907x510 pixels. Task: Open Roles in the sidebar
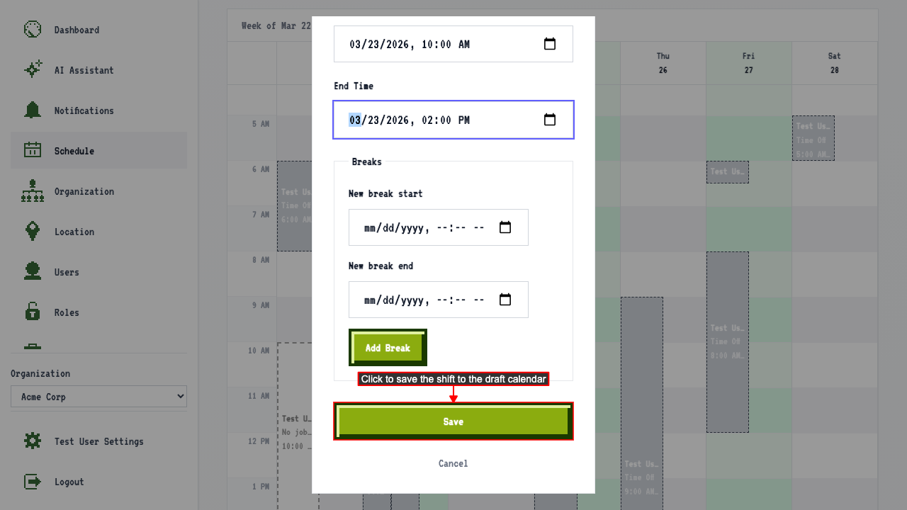98,312
